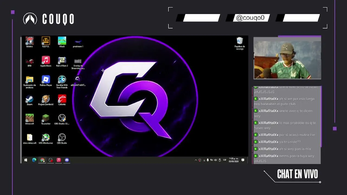Select Gamble With Your Friends icon
This screenshot has width=347, height=195.
(x=62, y=82)
